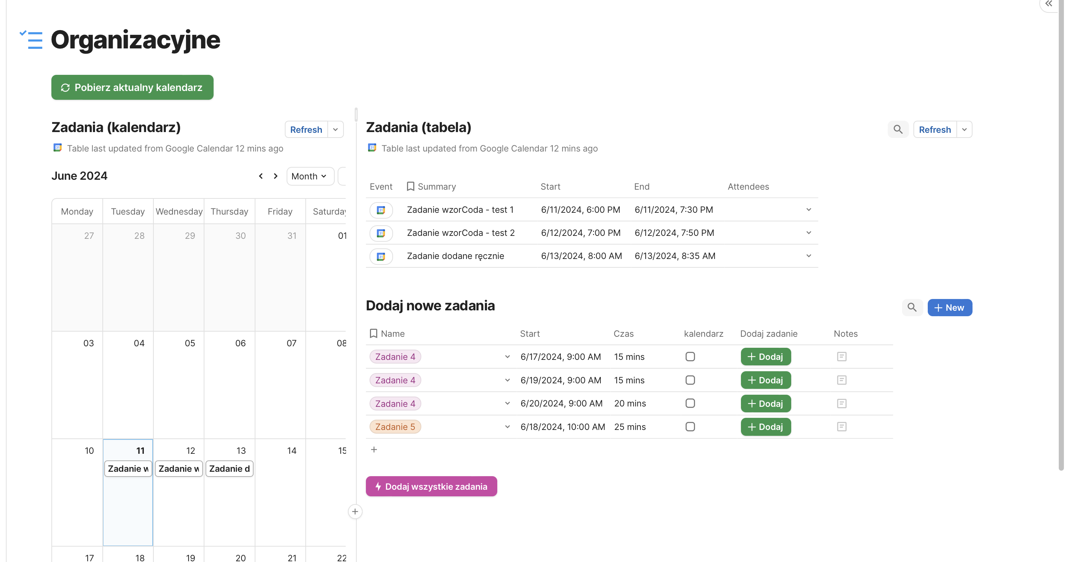Open name dropdown for 6/19/2024 Zadanie 4

(507, 380)
